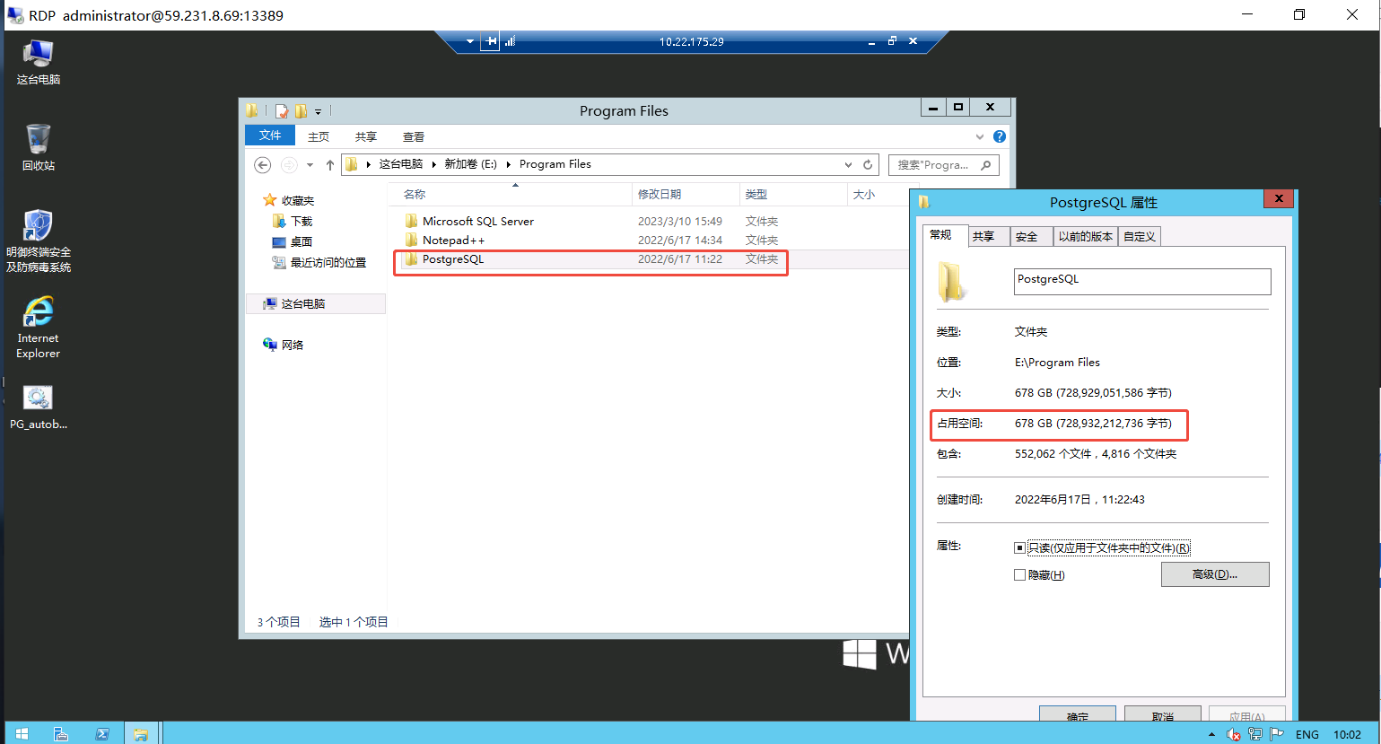Open Customize Quick Access Toolbar dropdown

[318, 112]
